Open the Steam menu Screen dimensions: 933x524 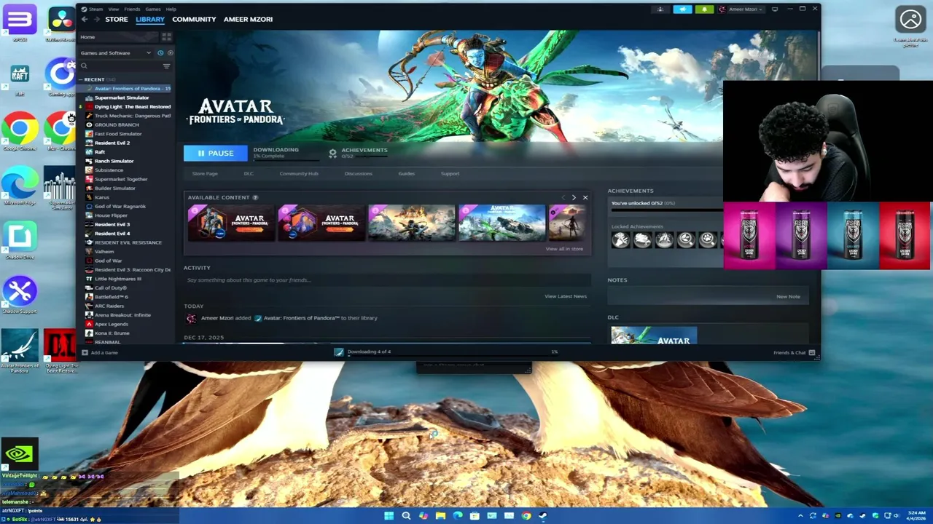click(95, 9)
